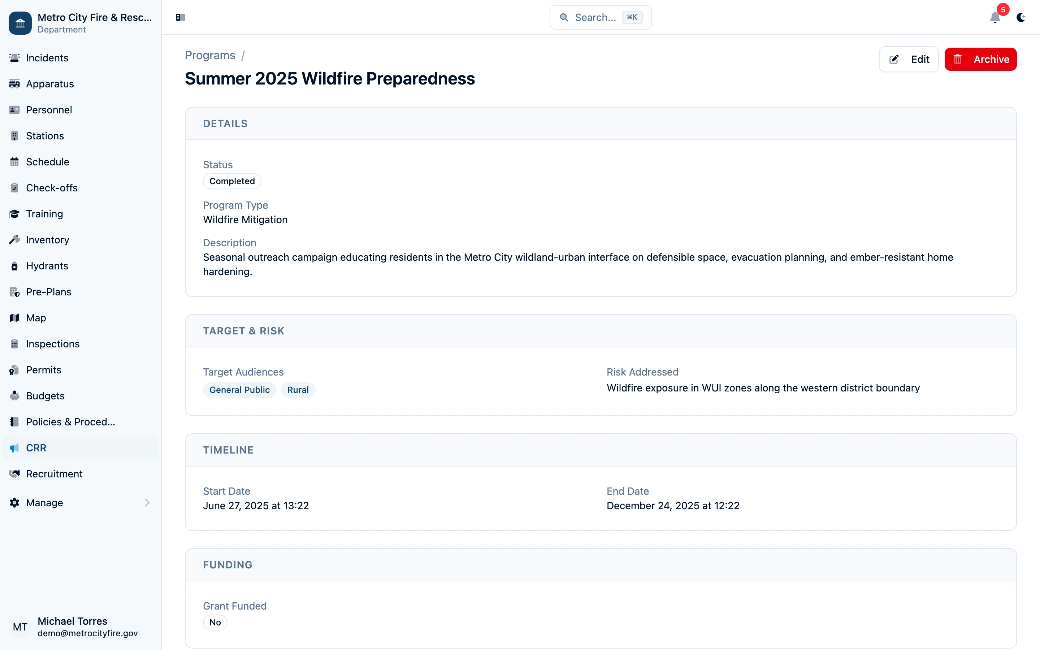Click the Pre-Plans building icon
This screenshot has width=1040, height=650.
pyautogui.click(x=14, y=292)
